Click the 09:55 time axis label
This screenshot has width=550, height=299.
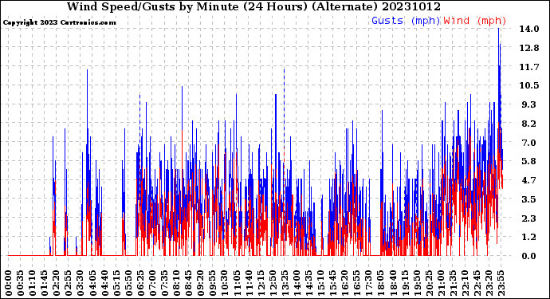pos(212,283)
